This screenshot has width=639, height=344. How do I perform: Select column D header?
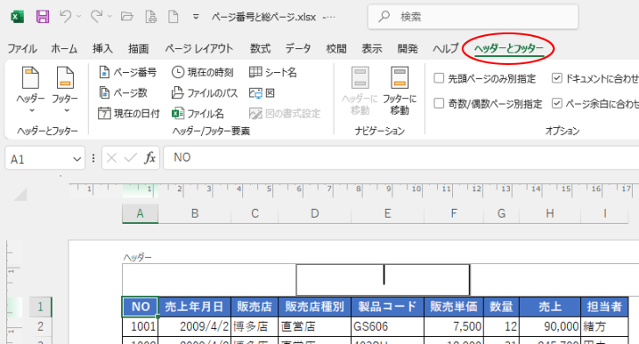314,213
